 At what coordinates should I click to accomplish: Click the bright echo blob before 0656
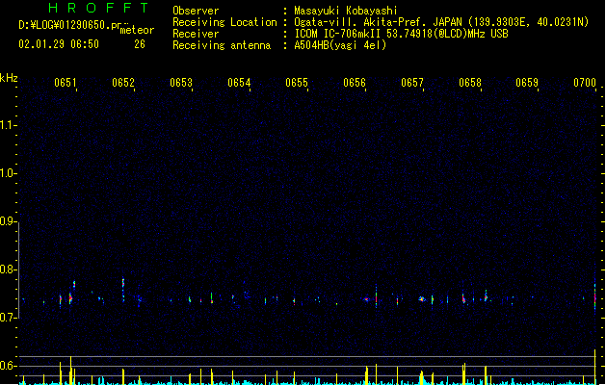coord(366,299)
